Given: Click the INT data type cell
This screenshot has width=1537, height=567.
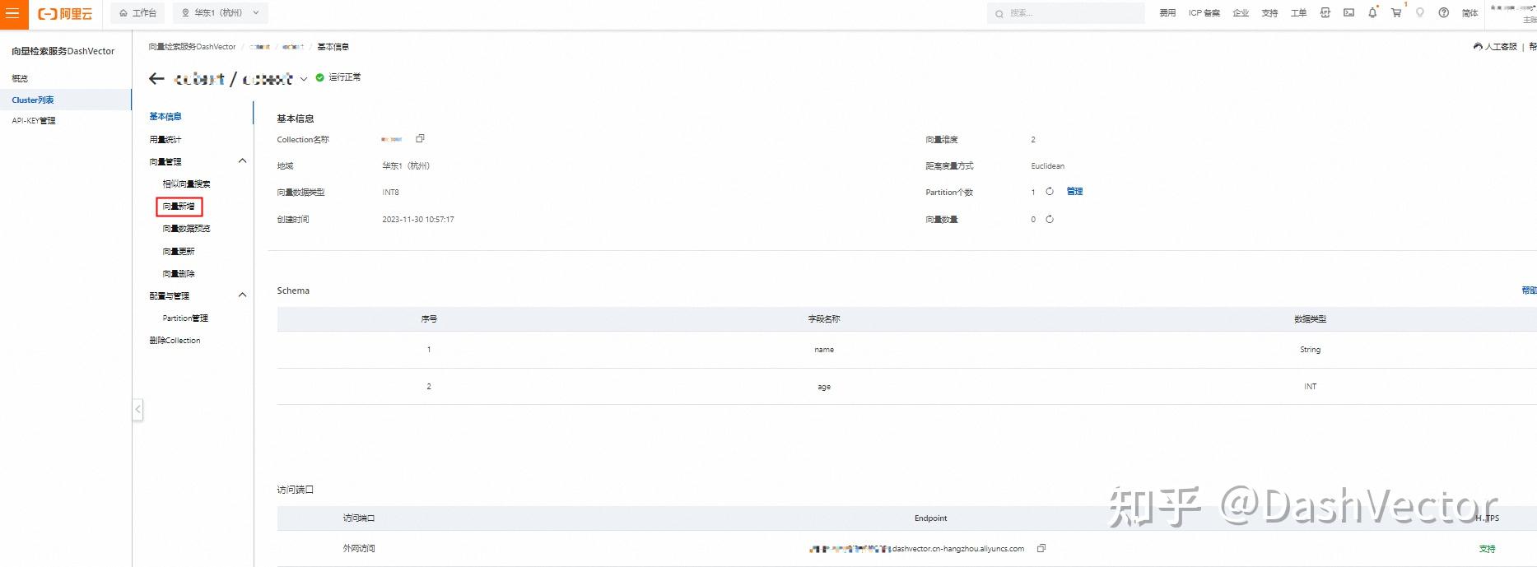Looking at the screenshot, I should coord(1310,387).
